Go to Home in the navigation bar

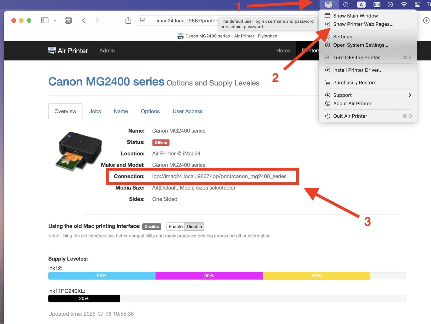[x=283, y=51]
